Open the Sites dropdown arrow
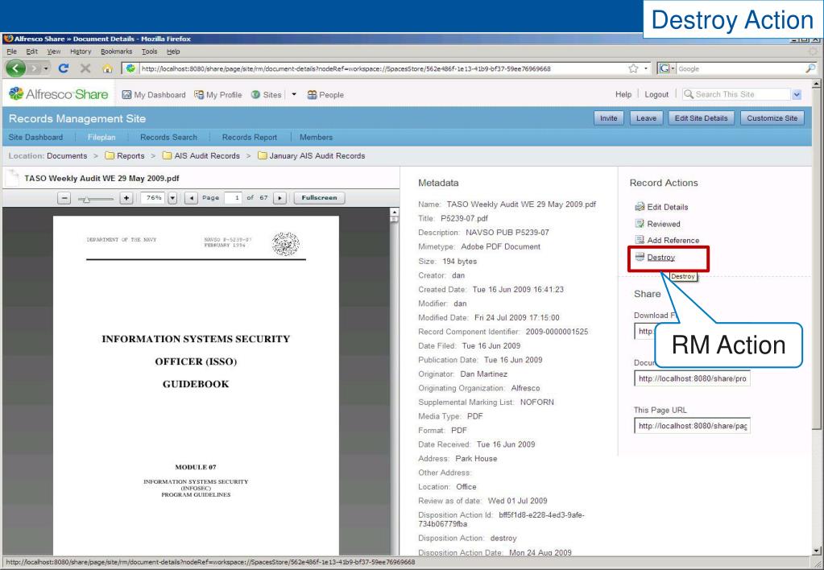The image size is (824, 570). point(294,94)
